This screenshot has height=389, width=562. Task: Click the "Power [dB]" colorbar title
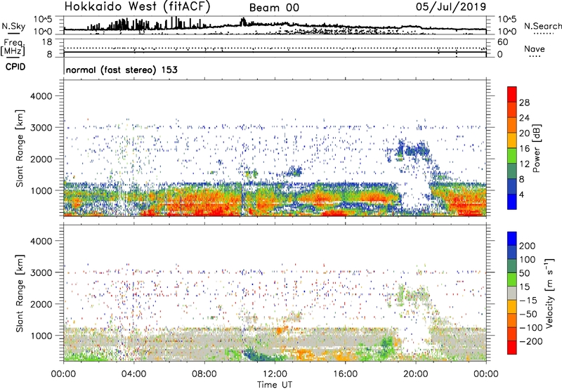537,148
